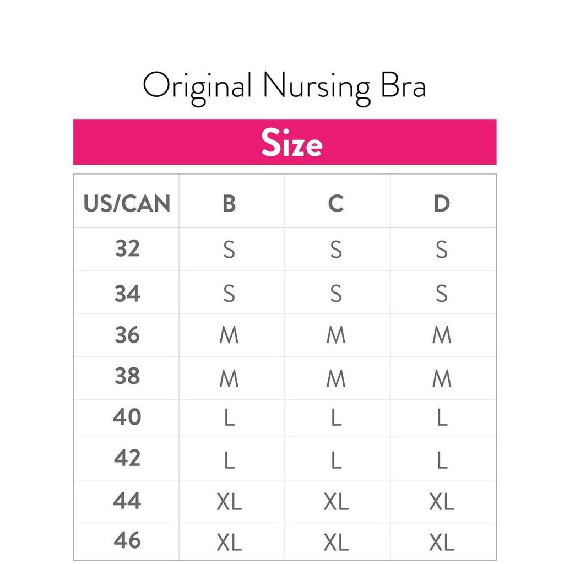Select the C cup column header
564x564 pixels.
click(x=335, y=203)
